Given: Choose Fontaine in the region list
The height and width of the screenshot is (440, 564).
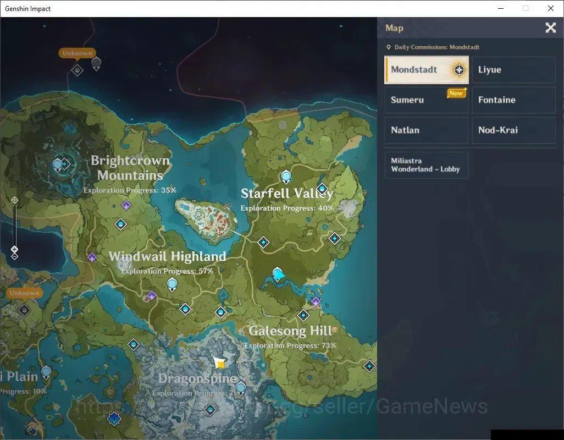Looking at the screenshot, I should [513, 100].
